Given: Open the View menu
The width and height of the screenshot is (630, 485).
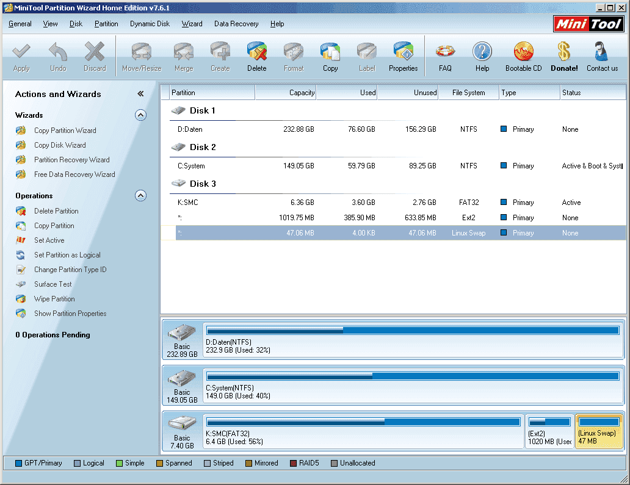Looking at the screenshot, I should pyautogui.click(x=50, y=24).
